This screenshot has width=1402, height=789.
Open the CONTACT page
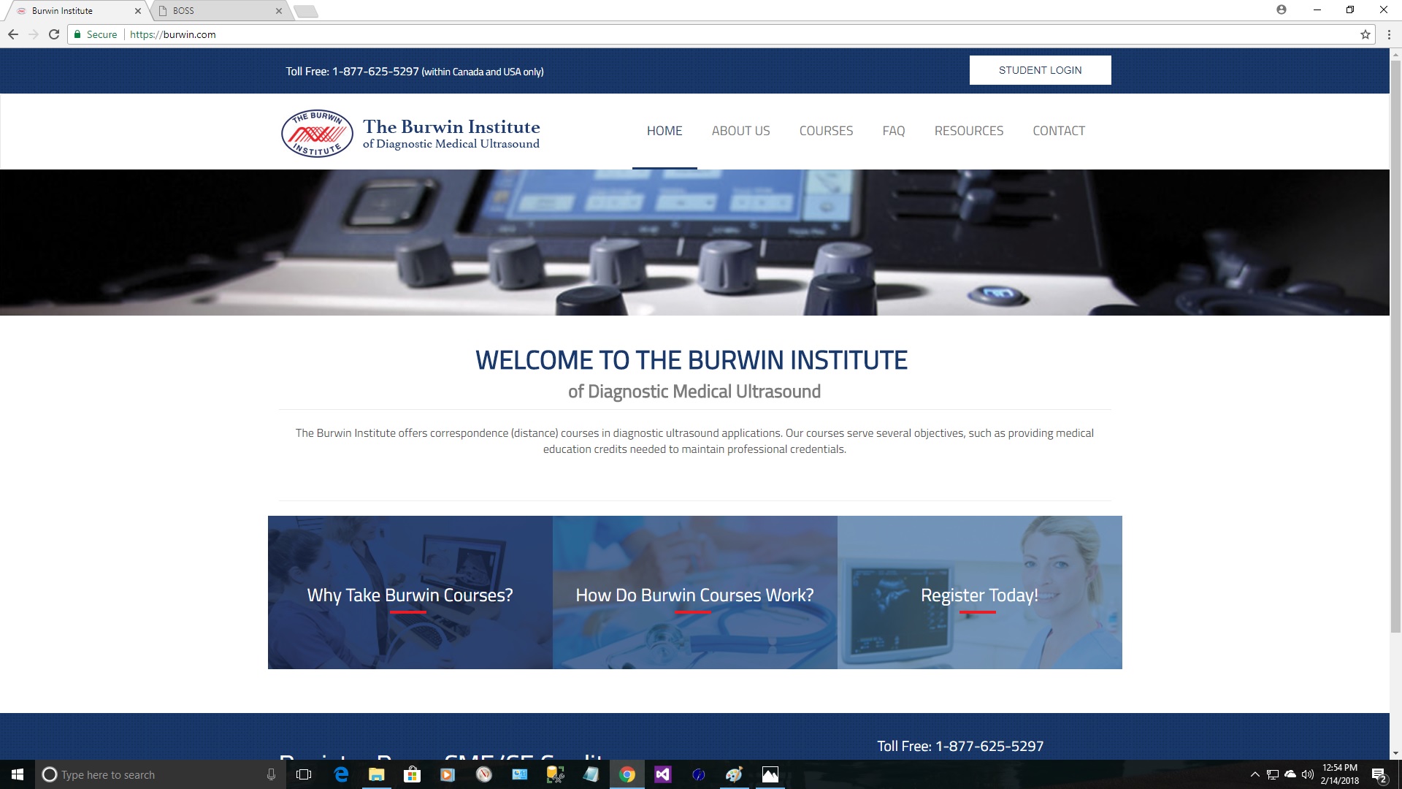pos(1059,131)
